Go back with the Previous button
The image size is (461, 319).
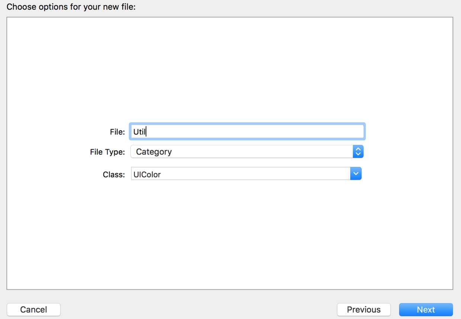click(364, 310)
